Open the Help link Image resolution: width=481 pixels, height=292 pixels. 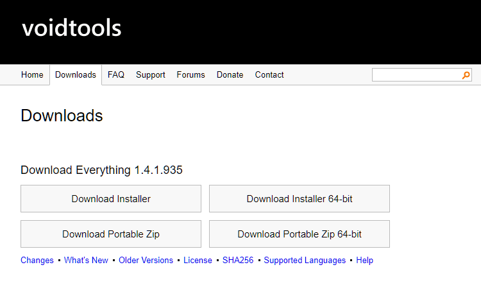(x=364, y=261)
